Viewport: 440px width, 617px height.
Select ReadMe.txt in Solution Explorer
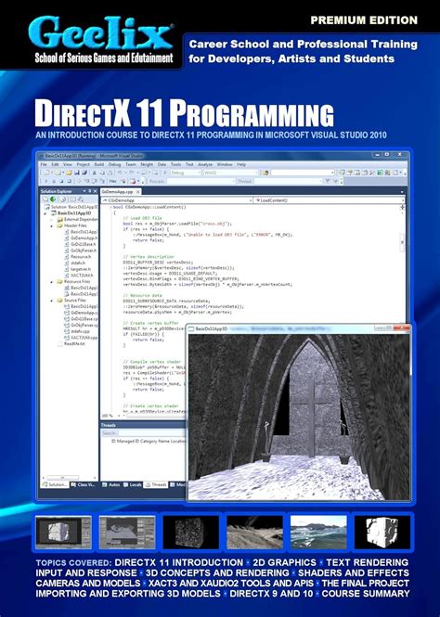point(71,344)
